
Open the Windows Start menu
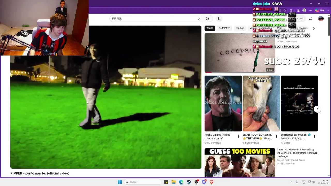(120, 182)
